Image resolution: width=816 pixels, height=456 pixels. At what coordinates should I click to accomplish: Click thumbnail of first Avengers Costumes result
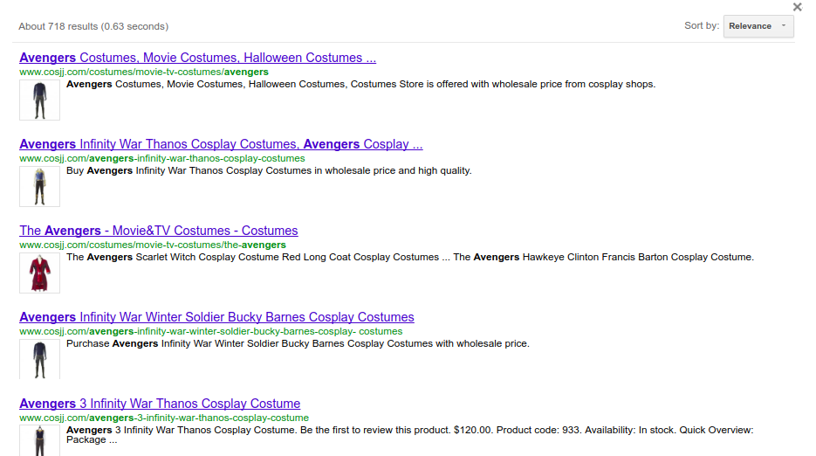(x=39, y=100)
